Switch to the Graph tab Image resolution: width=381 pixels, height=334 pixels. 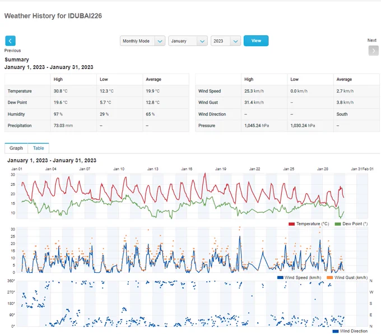tap(16, 148)
